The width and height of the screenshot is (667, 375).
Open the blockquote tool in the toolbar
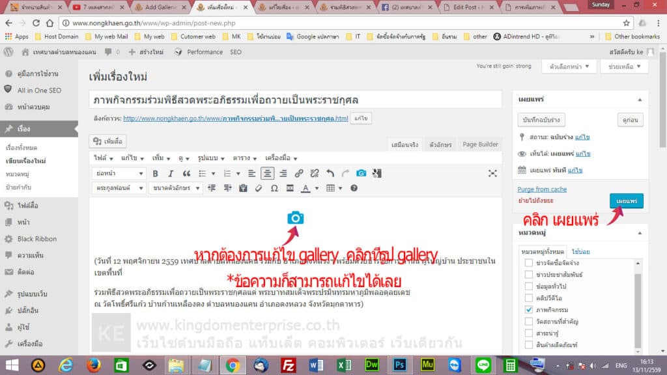pyautogui.click(x=186, y=173)
